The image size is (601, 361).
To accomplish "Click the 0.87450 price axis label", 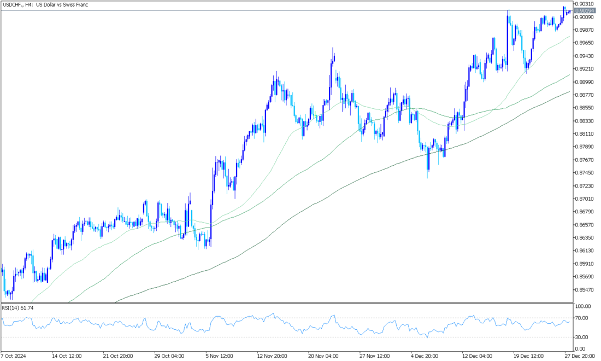I will (584, 173).
